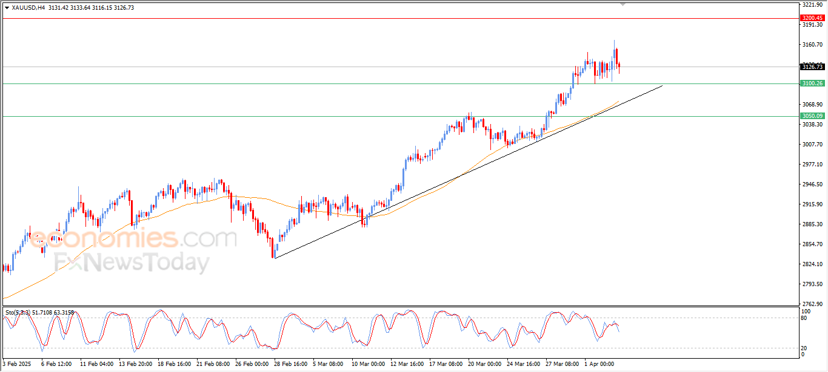Click the 3191.30 price axis value
This screenshot has height=372, width=828.
coord(812,25)
